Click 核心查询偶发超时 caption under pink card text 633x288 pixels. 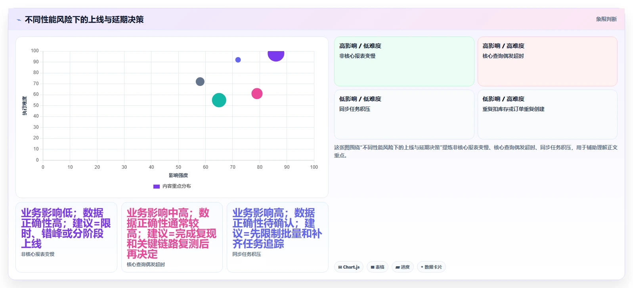pyautogui.click(x=146, y=265)
